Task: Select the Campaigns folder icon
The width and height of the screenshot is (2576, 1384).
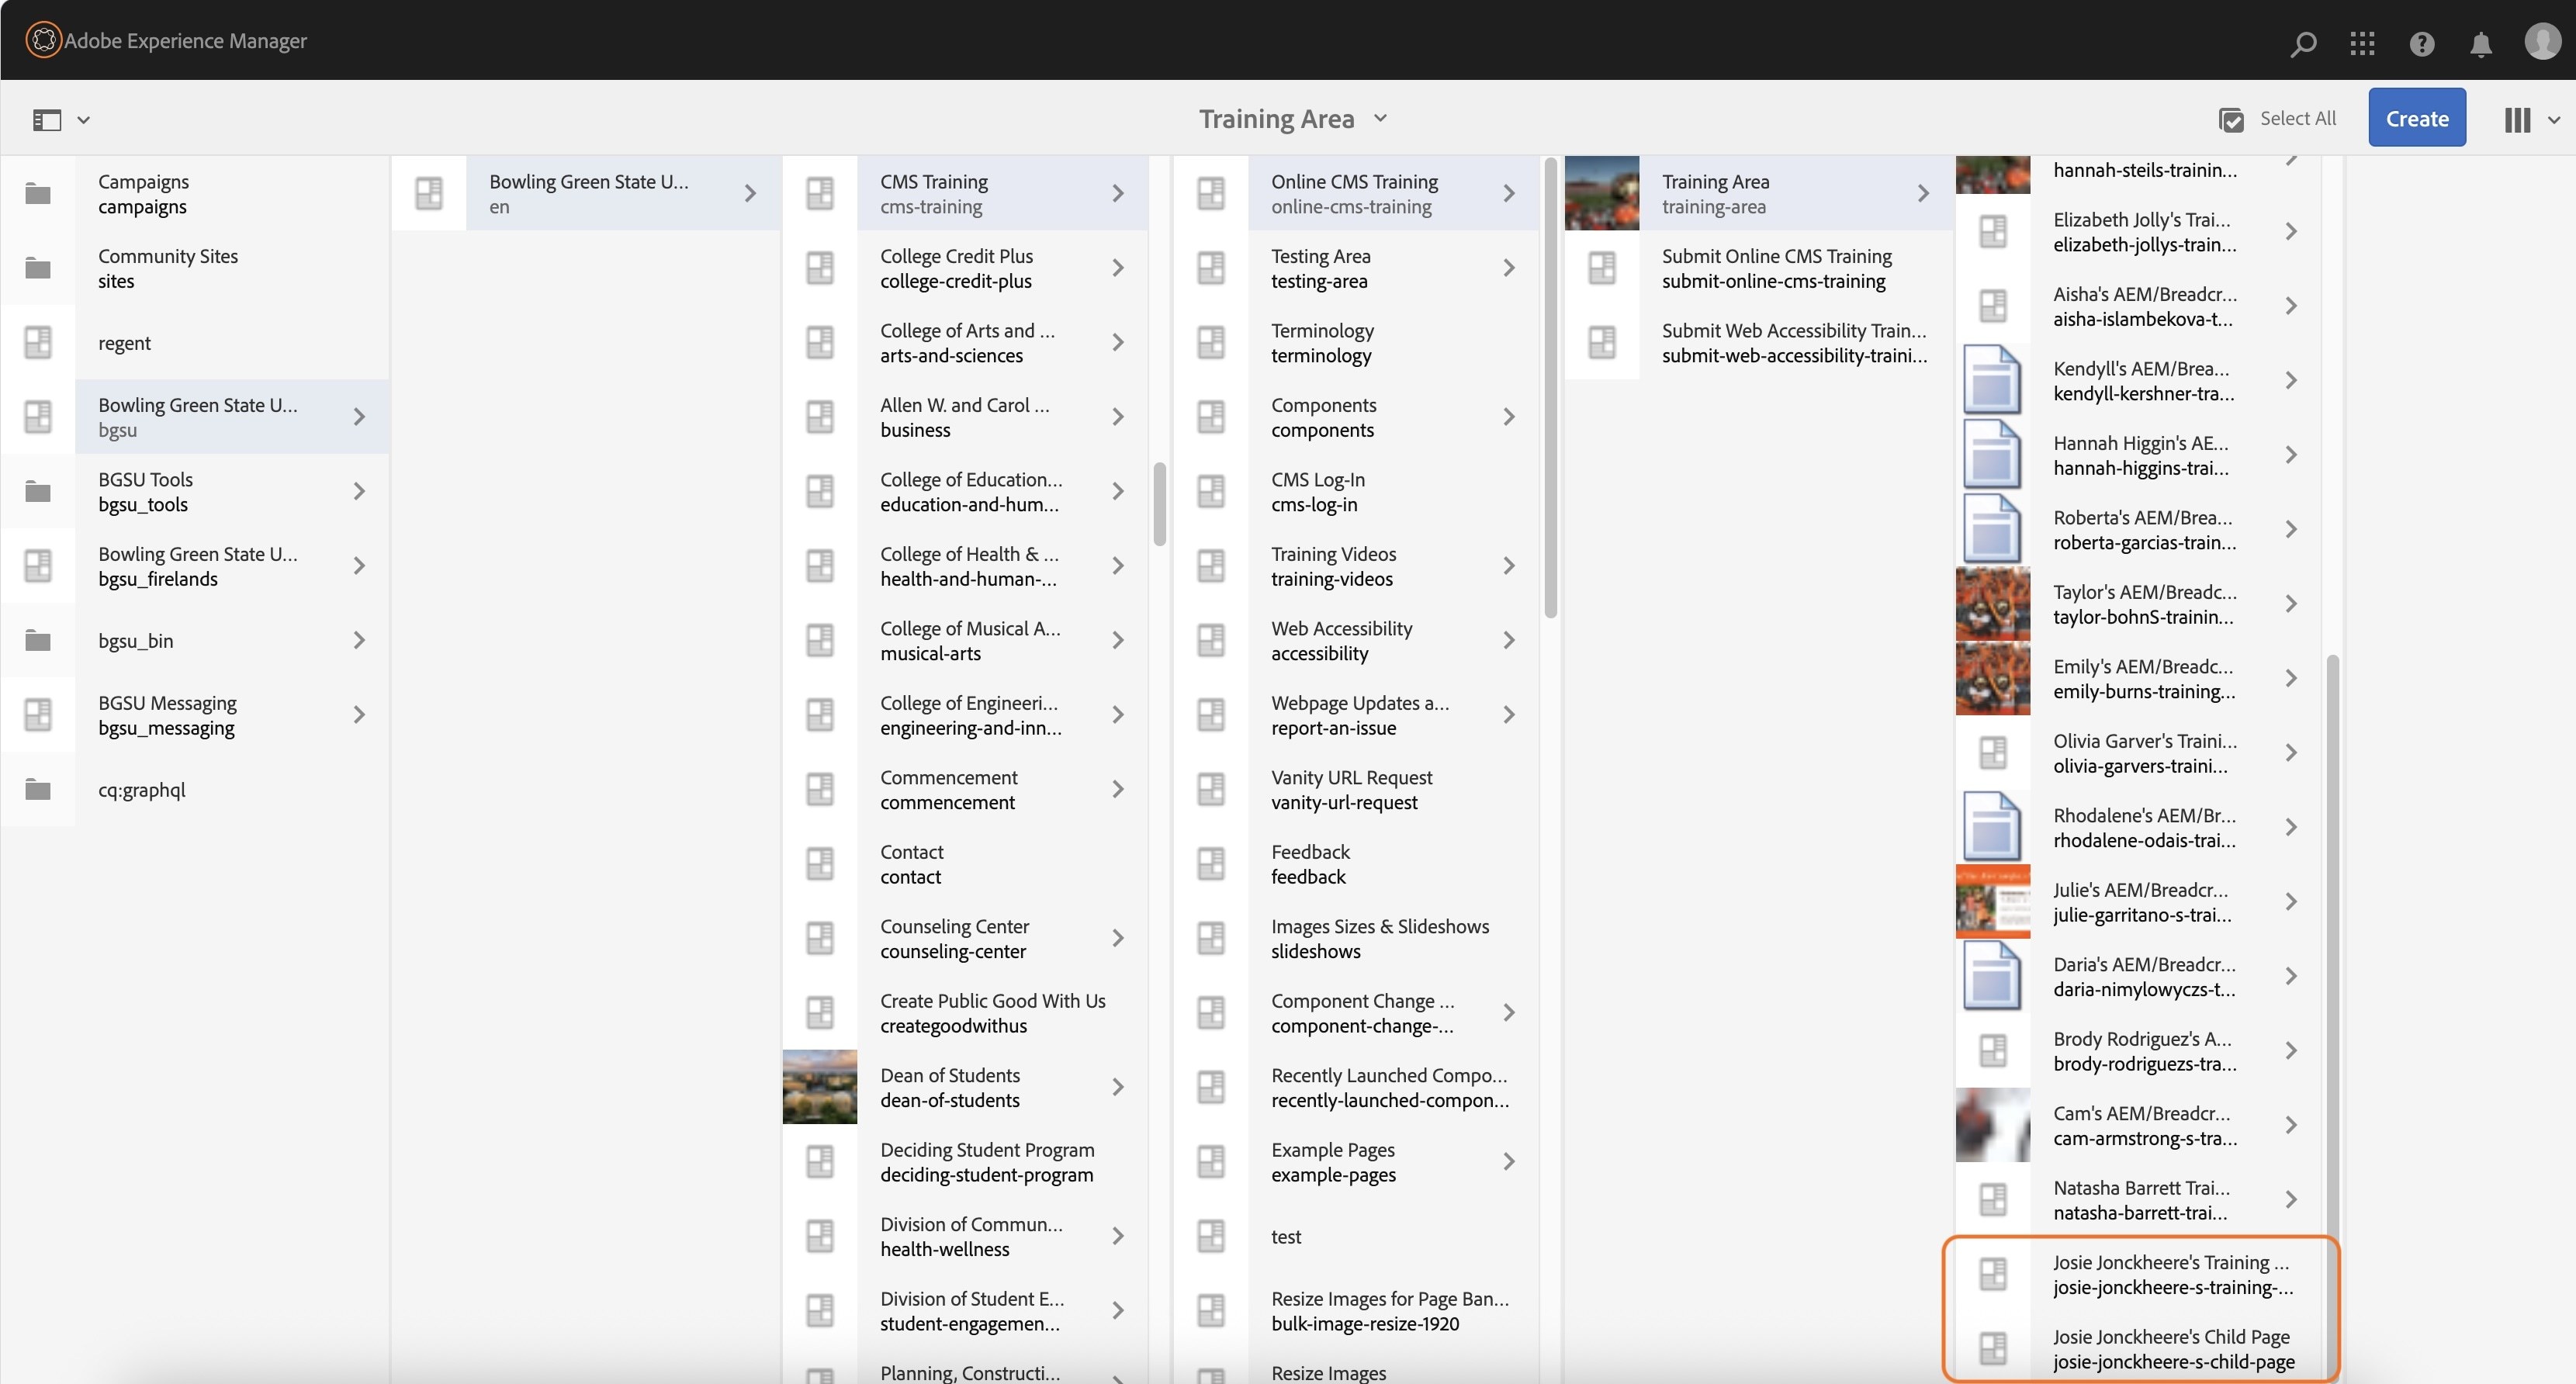Action: click(38, 193)
